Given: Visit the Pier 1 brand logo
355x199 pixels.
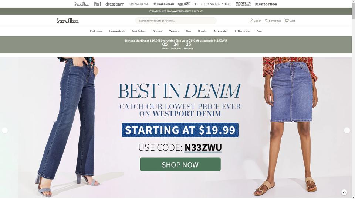Looking at the screenshot, I should [97, 4].
